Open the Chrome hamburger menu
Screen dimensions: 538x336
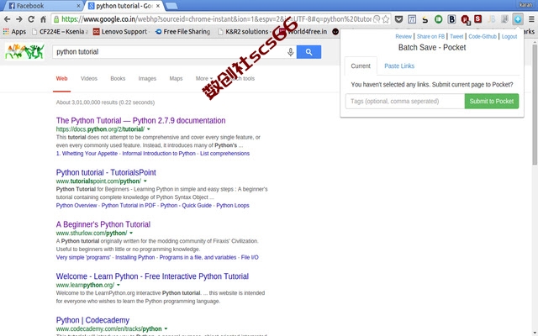[531, 19]
